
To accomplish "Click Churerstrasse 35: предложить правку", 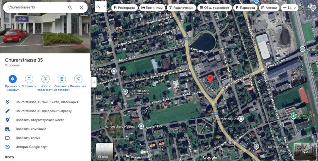I will (x=43, y=111).
